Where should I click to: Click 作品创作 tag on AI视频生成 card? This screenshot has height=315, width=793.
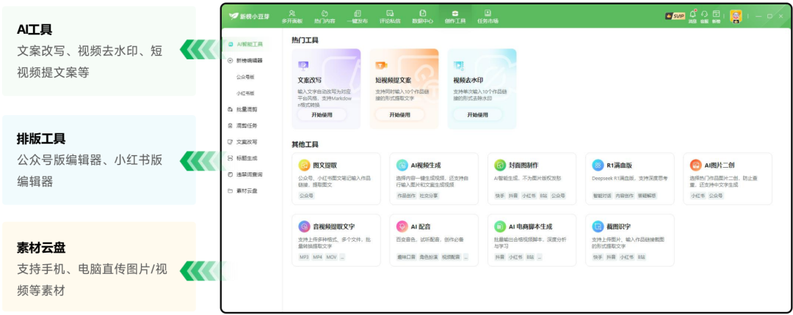[x=405, y=196]
